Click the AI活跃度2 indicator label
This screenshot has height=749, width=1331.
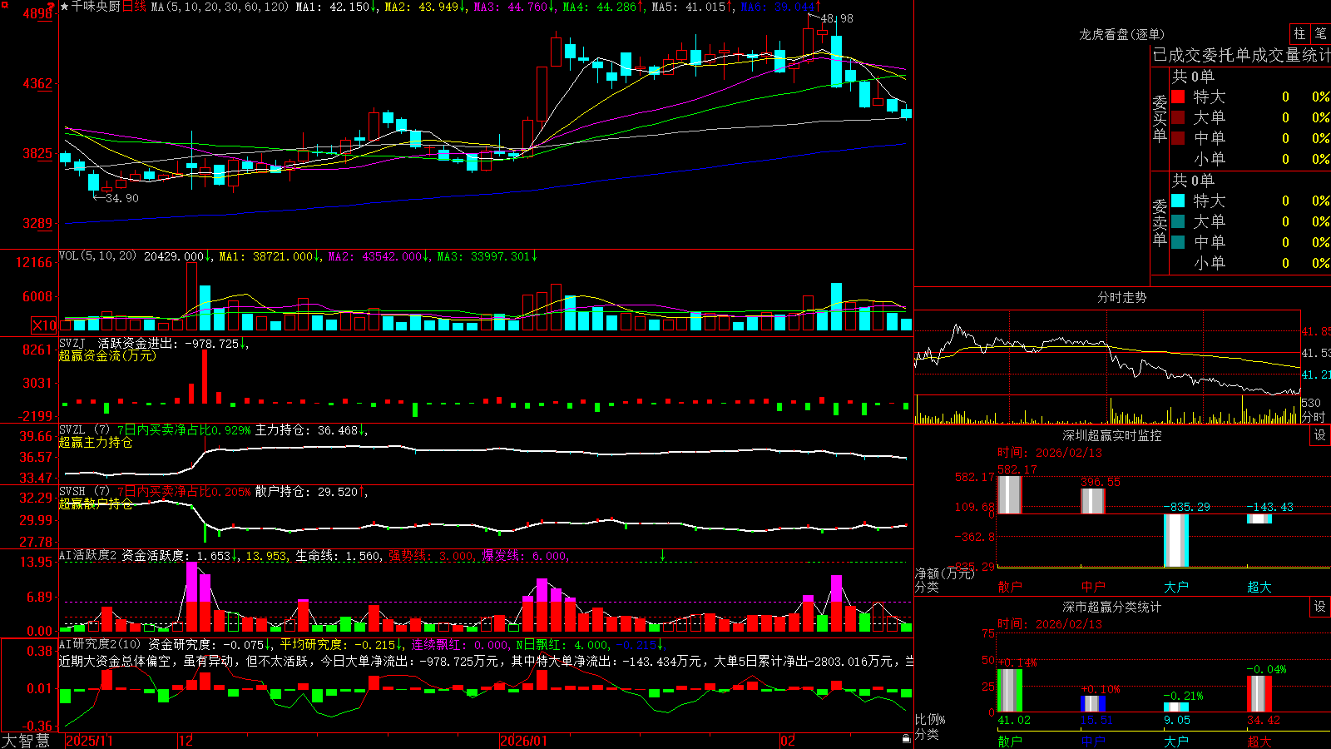88,555
